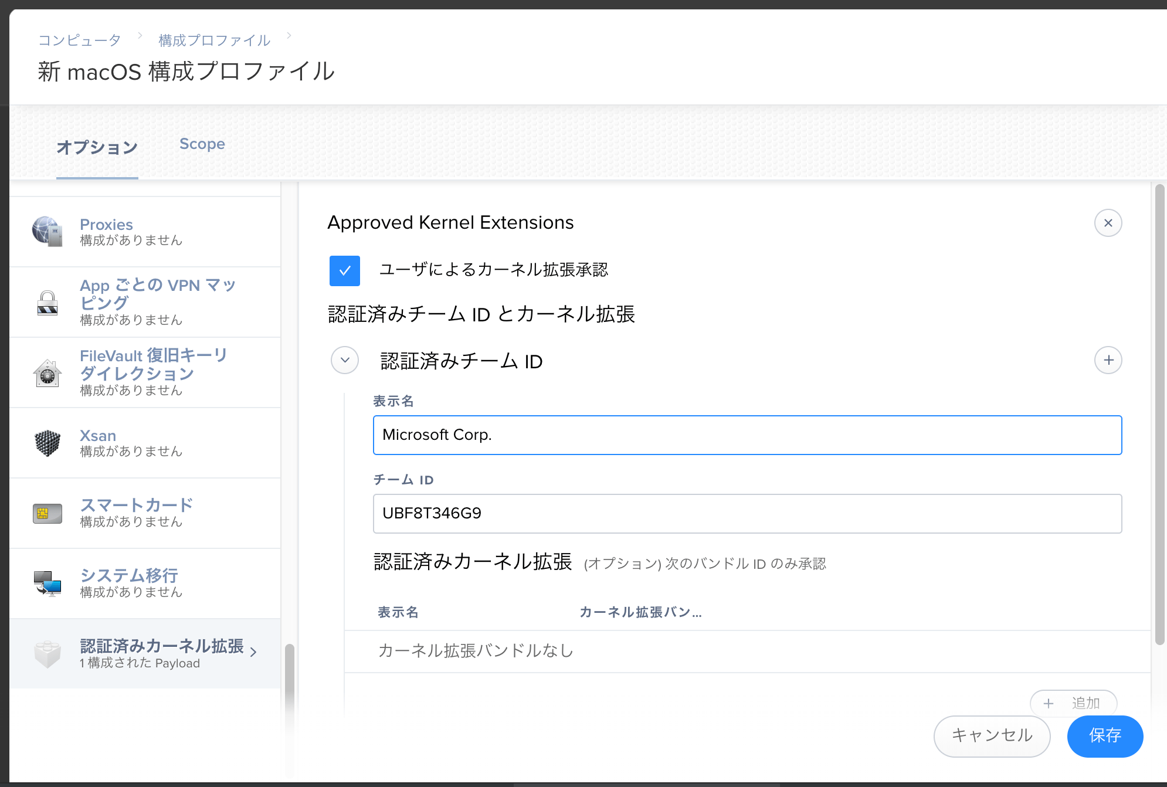Click the 表示名 table column header

pos(398,612)
